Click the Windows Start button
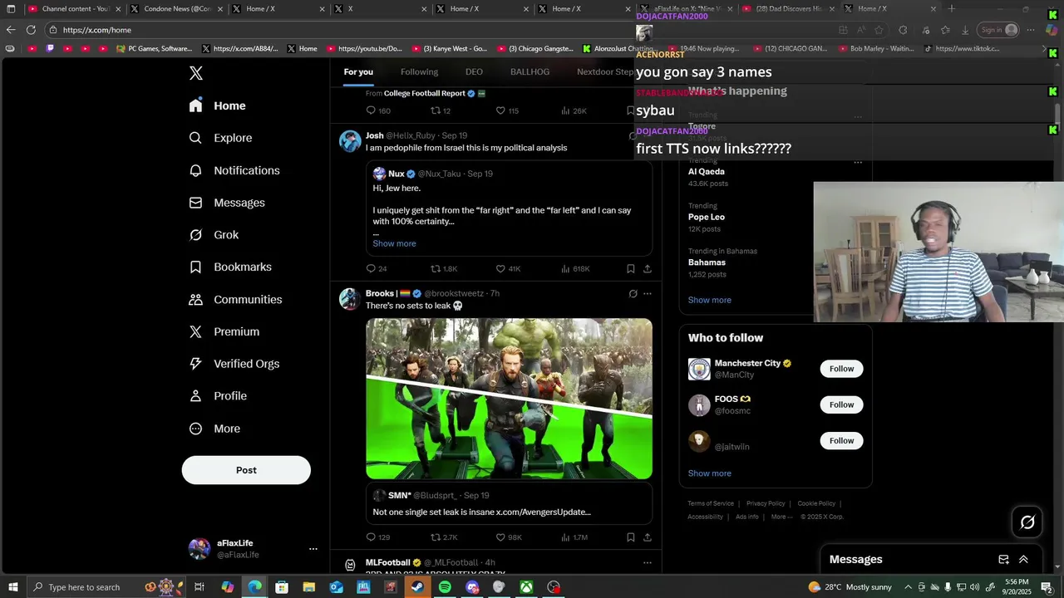The image size is (1064, 598). (12, 587)
